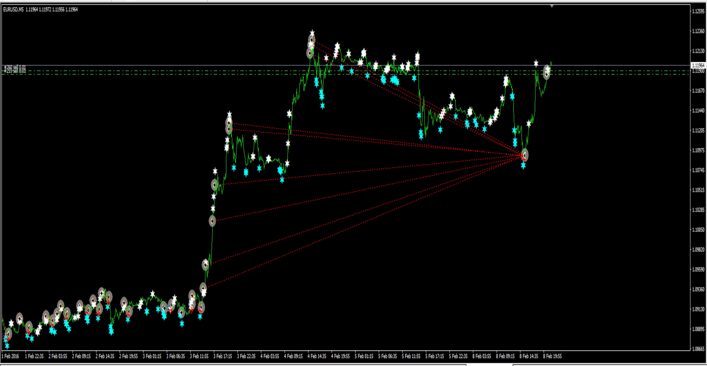Click price axis label 1.11440

pyautogui.click(x=698, y=111)
